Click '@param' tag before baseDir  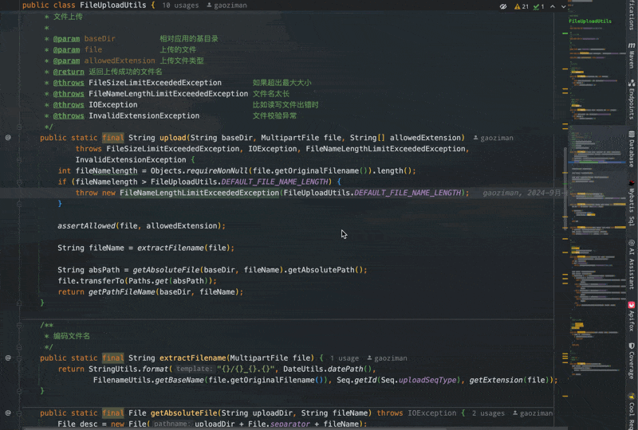tap(66, 38)
